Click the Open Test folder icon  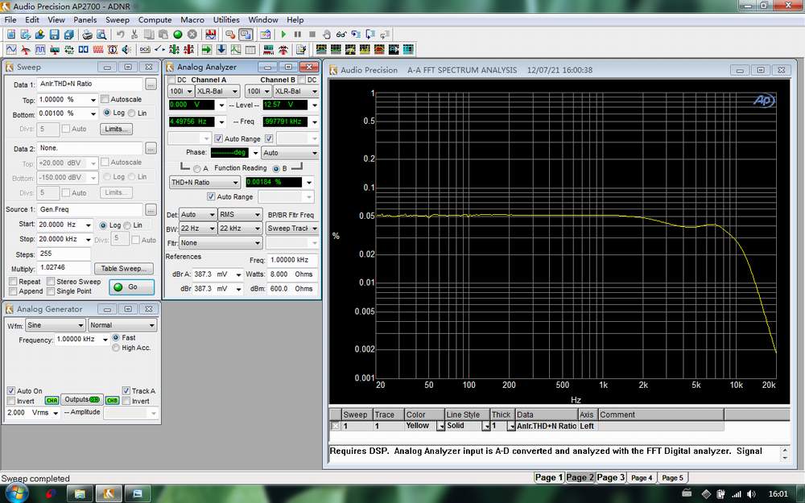pyautogui.click(x=40, y=35)
